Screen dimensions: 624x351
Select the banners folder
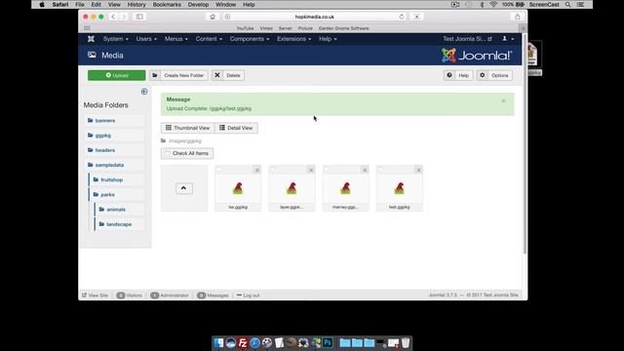pos(105,121)
